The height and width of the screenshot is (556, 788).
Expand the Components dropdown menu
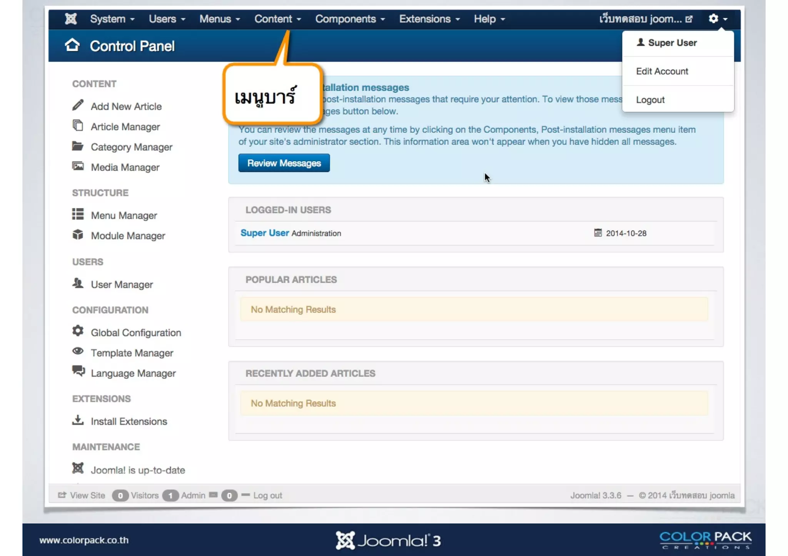point(350,19)
